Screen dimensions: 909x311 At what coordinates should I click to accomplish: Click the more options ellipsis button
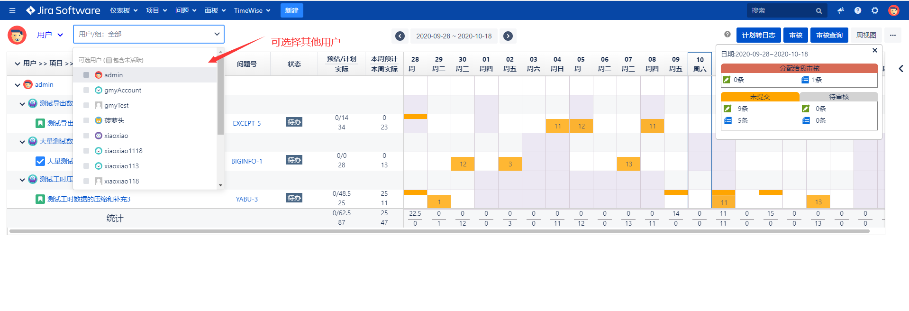click(892, 35)
